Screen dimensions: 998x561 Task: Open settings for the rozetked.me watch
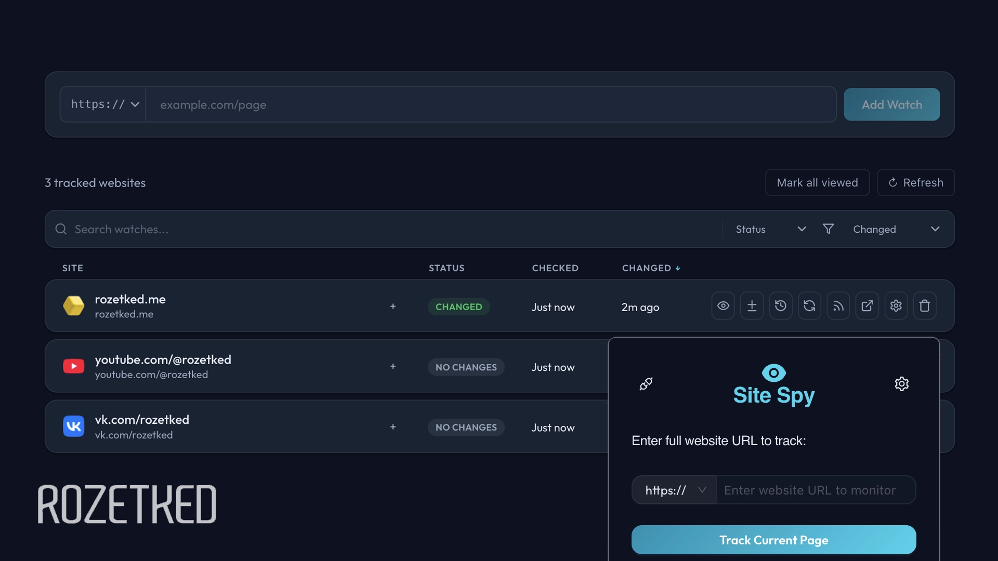(896, 306)
